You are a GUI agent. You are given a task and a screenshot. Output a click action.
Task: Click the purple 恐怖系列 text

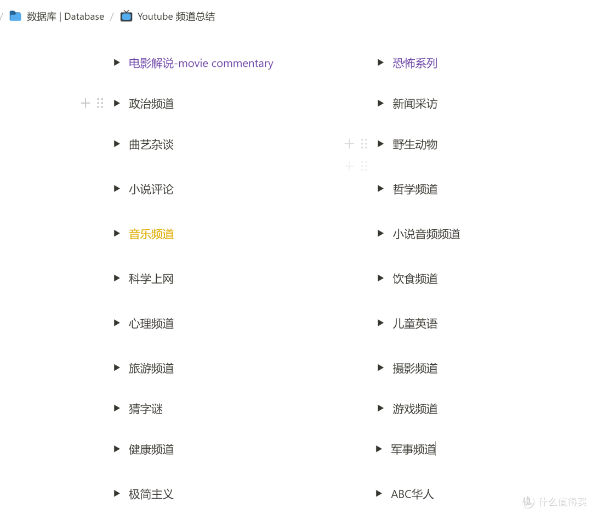pyautogui.click(x=415, y=63)
